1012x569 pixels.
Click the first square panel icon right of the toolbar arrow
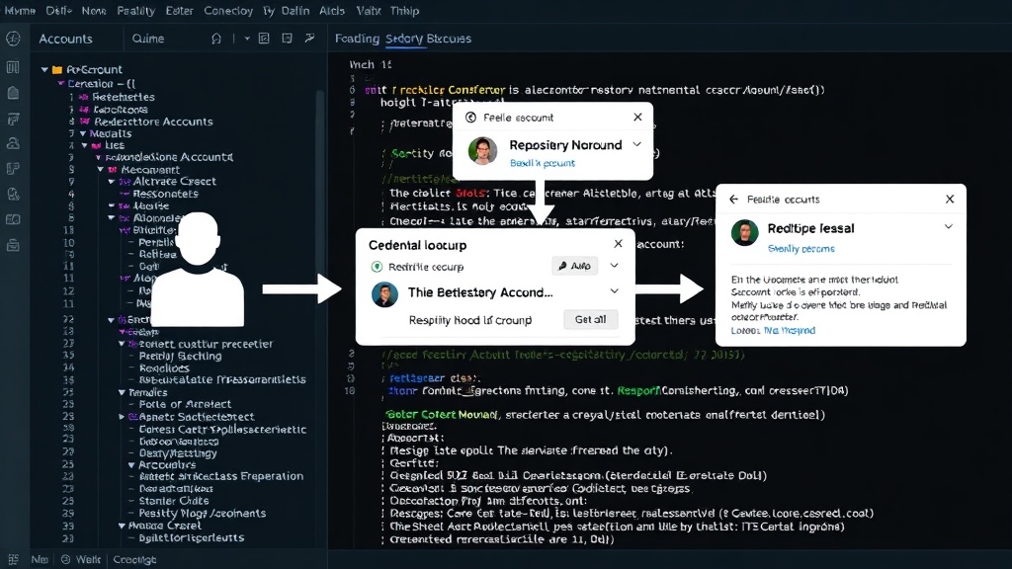pos(264,39)
